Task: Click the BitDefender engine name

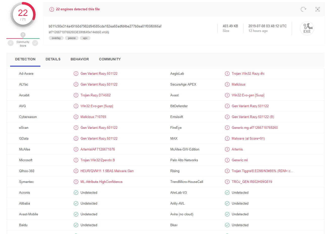Action: (179, 106)
